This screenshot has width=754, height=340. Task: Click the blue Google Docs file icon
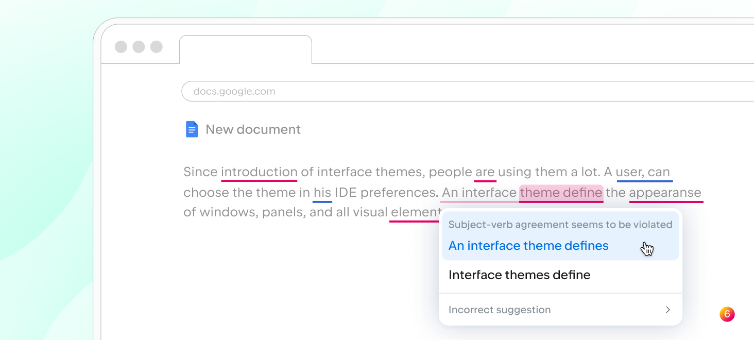point(192,129)
